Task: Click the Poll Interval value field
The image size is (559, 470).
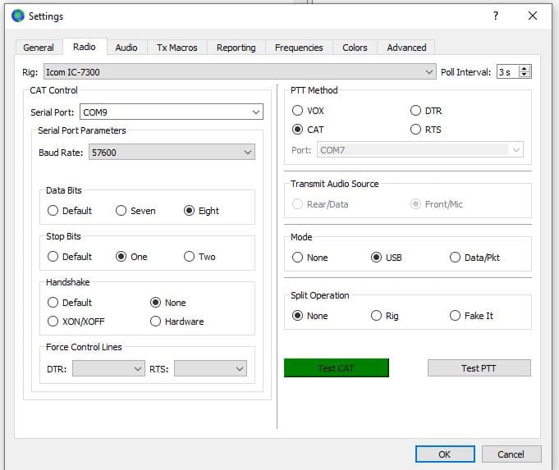Action: [508, 72]
